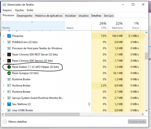Screen dimensions: 151x129
Task: Sort processes by Memória column
Action: 116,26
